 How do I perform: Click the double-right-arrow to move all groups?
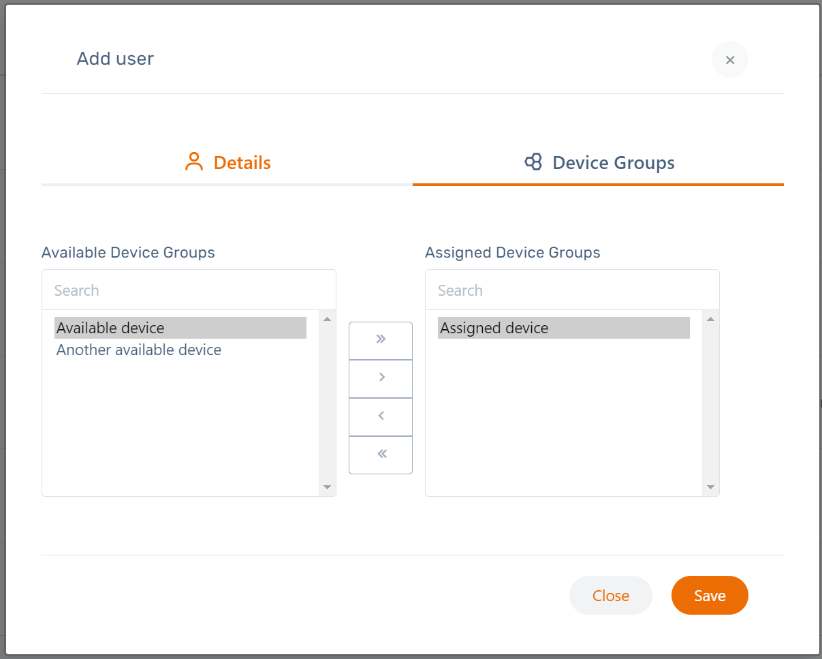(x=380, y=340)
